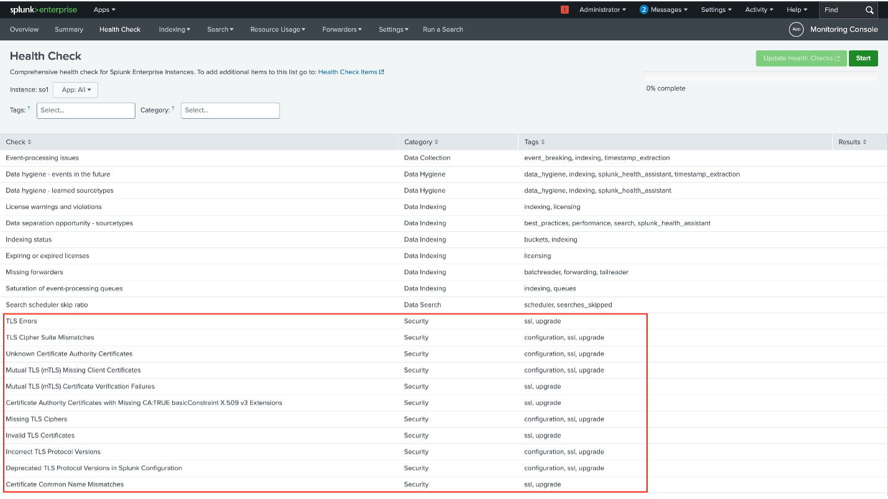This screenshot has width=888, height=499.
Task: Select Search scheduler skip ratio check
Action: point(444,305)
